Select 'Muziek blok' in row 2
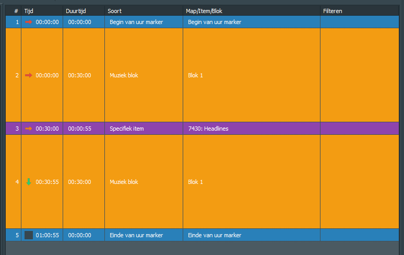The image size is (404, 255). [x=124, y=75]
